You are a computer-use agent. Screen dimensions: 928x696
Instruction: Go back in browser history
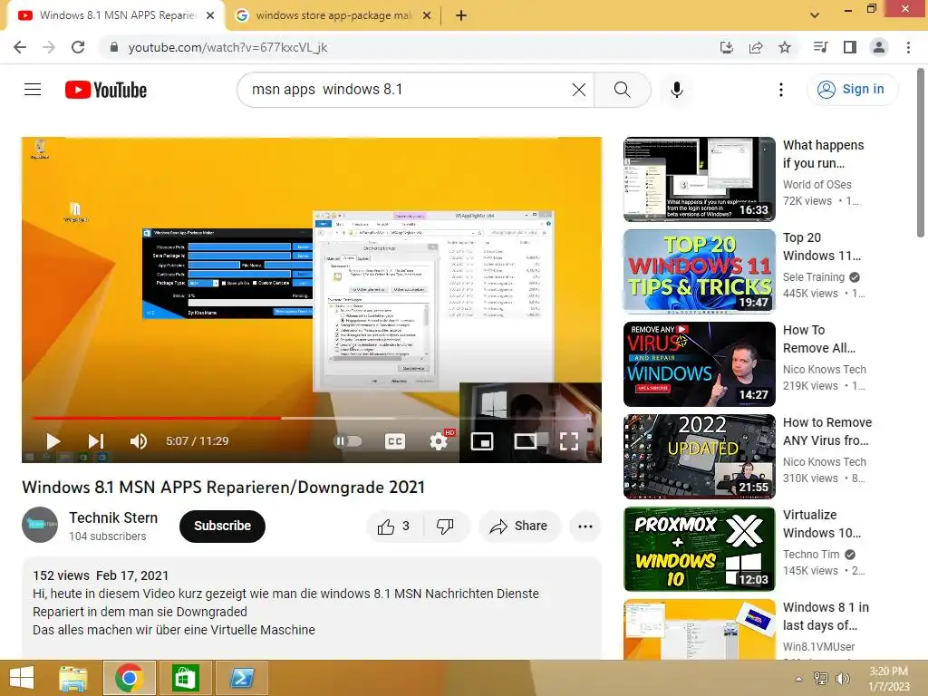[x=20, y=47]
